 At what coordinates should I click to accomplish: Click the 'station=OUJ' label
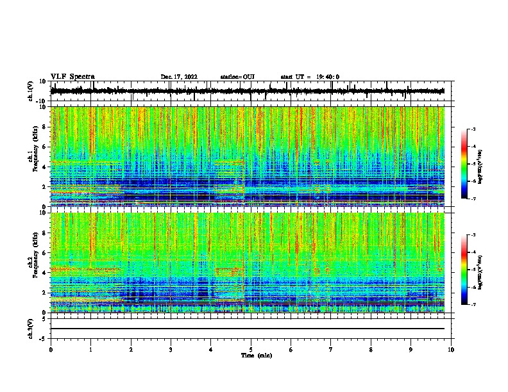tap(237, 77)
